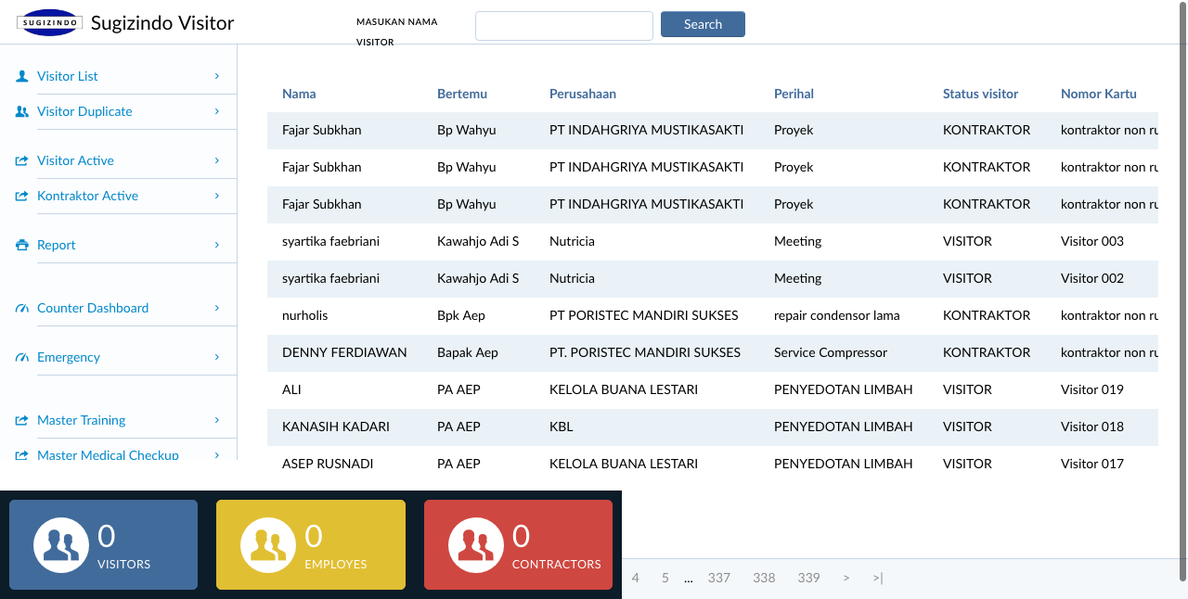Click the Master Medical Checkup icon
This screenshot has height=599, width=1188.
point(22,455)
